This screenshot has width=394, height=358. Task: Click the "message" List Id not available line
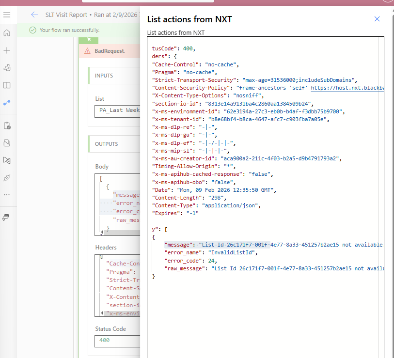(x=274, y=245)
